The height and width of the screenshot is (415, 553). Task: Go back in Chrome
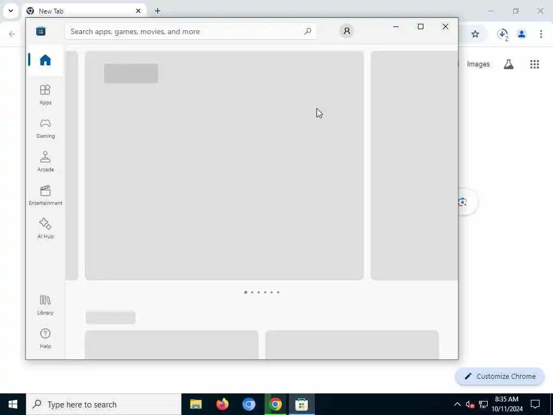[x=12, y=34]
